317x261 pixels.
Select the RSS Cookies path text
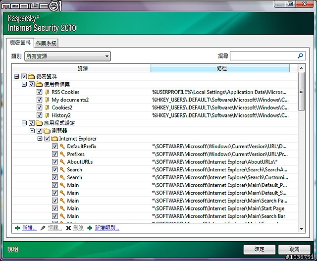click(219, 92)
